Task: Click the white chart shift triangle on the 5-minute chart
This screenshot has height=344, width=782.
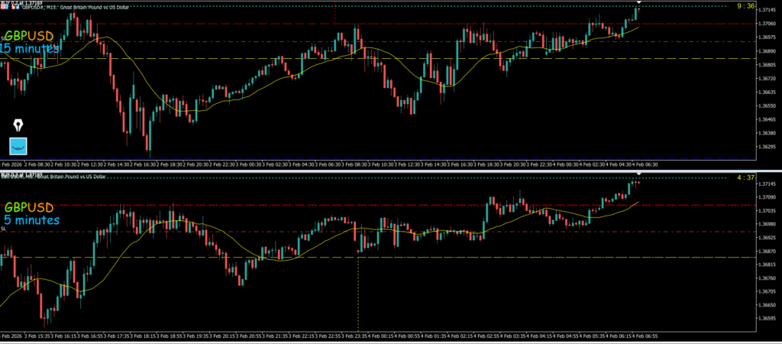Action: click(638, 176)
